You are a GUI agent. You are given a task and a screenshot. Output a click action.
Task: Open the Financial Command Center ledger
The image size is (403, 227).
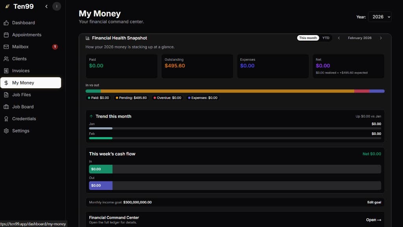[x=373, y=220]
